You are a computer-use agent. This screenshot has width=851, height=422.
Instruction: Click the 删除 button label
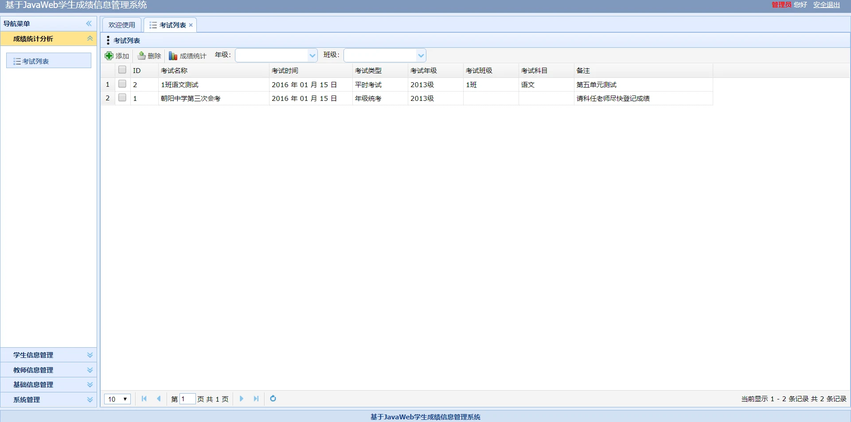[154, 56]
